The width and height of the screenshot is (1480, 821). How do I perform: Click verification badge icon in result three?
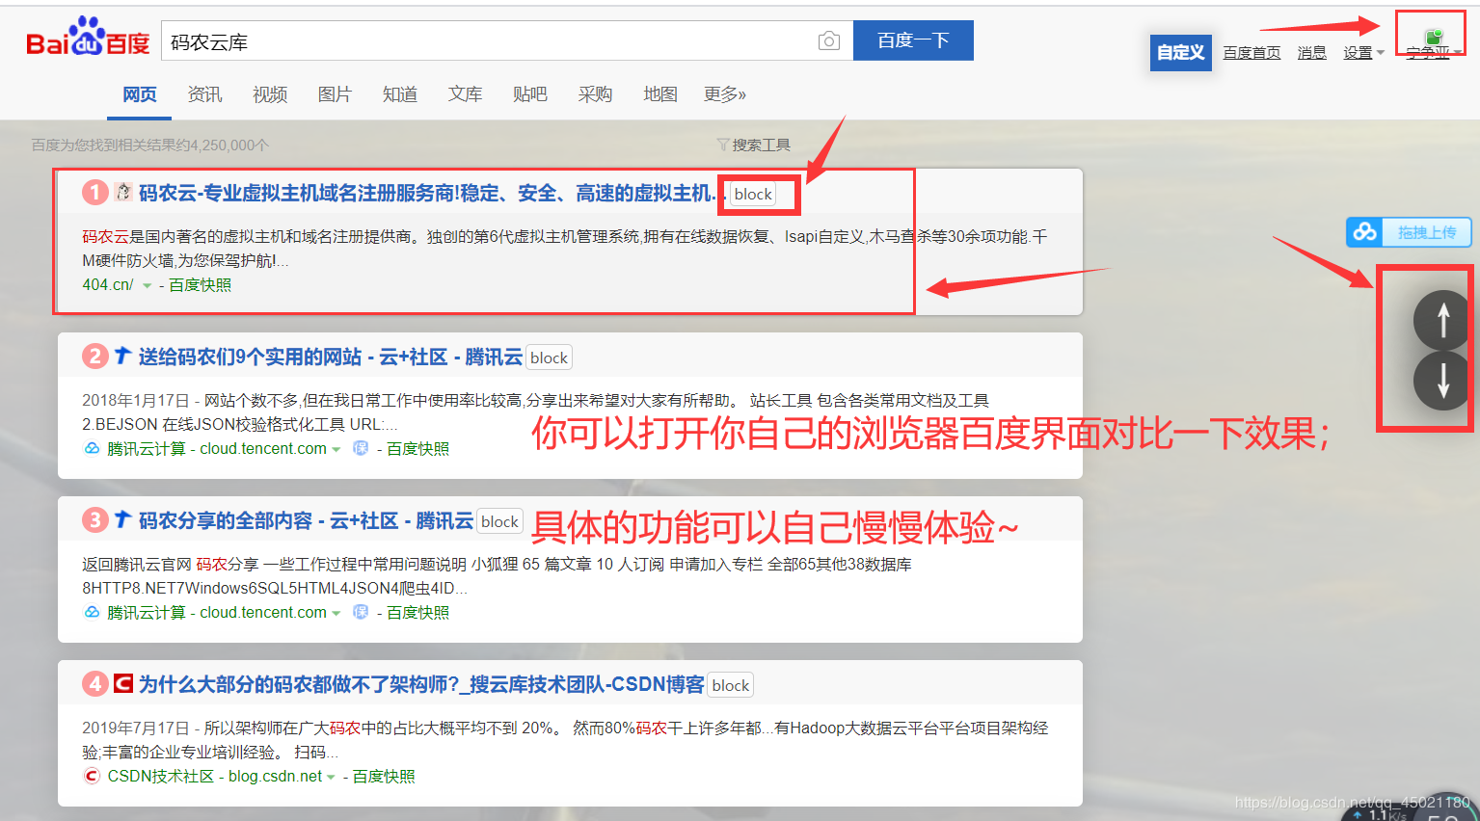[x=361, y=613]
